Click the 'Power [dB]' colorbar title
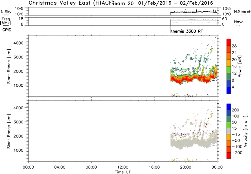 pyautogui.click(x=239, y=66)
